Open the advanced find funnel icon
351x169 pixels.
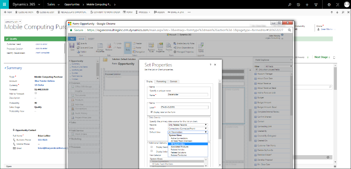click(x=316, y=5)
